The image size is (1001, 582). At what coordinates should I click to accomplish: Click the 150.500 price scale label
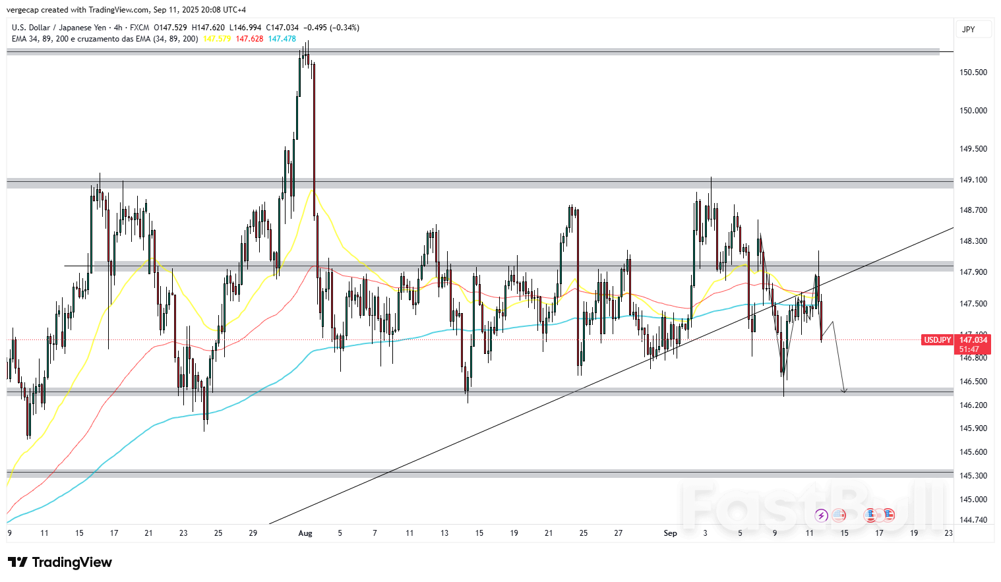[973, 73]
